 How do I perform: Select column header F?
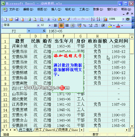click(64, 36)
